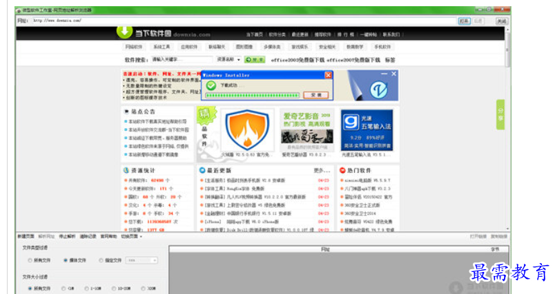This screenshot has height=294, width=555.
Task: Click 官网帮助 in bottom toolbar
Action: [x=108, y=236]
